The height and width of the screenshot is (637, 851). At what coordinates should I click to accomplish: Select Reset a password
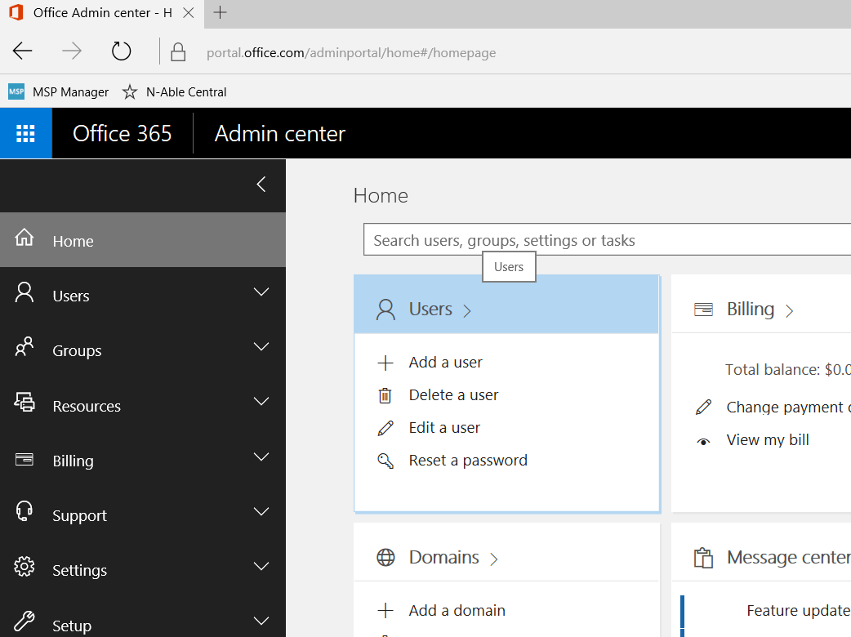[467, 460]
